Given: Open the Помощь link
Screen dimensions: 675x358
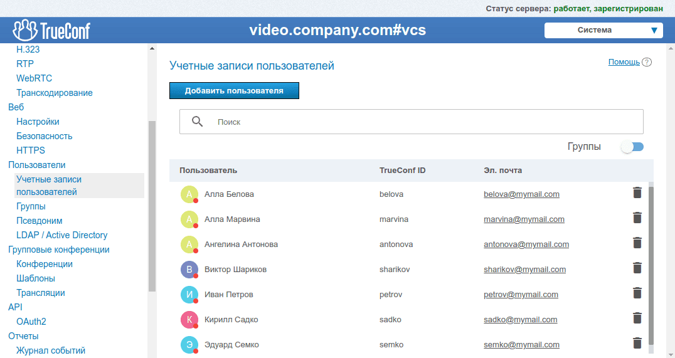Looking at the screenshot, I should (624, 62).
